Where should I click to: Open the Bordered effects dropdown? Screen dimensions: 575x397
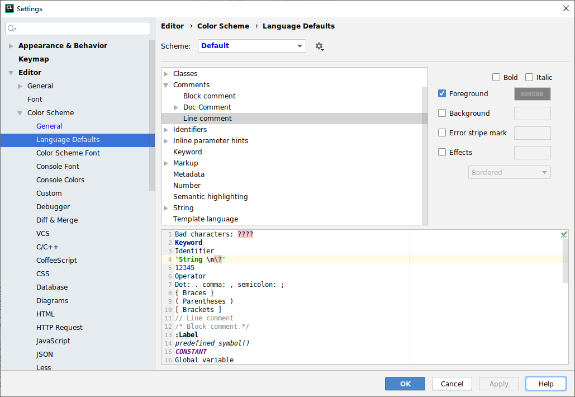(x=509, y=172)
